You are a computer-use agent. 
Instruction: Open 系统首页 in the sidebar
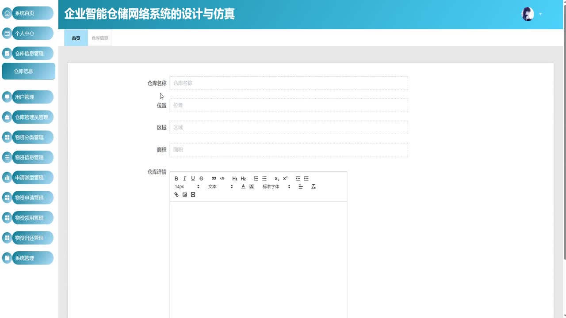(x=33, y=13)
